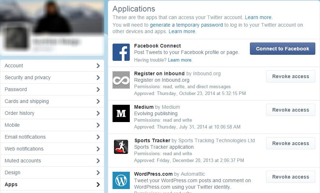Click the Medium M app icon
This screenshot has height=193, width=320.
pos(121,113)
